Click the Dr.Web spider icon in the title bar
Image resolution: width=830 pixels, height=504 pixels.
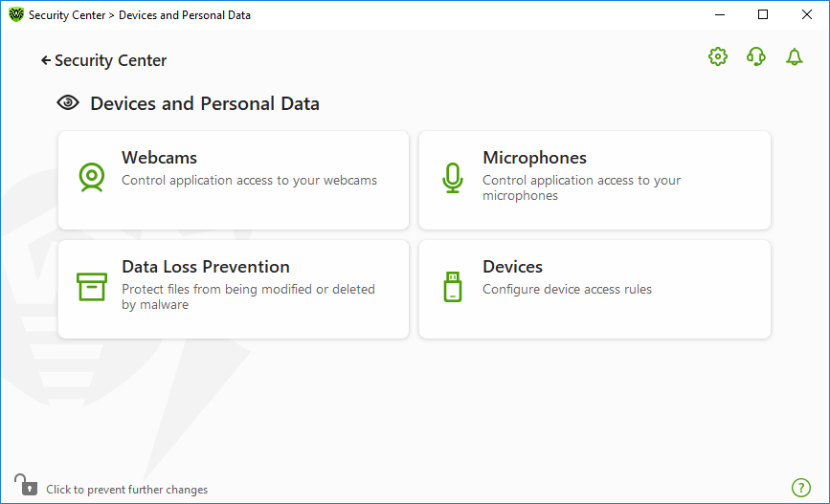pos(16,14)
